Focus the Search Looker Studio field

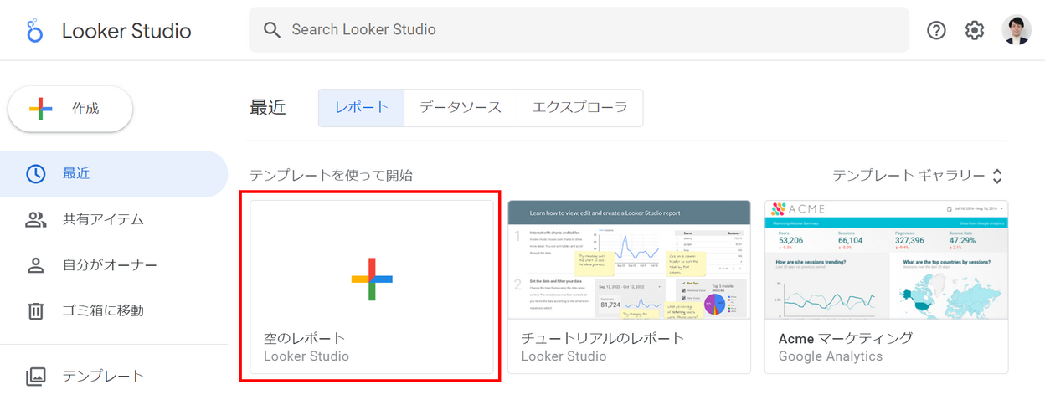579,30
